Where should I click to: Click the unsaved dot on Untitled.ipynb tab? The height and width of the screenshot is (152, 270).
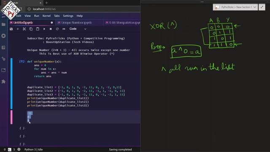(x=51, y=22)
